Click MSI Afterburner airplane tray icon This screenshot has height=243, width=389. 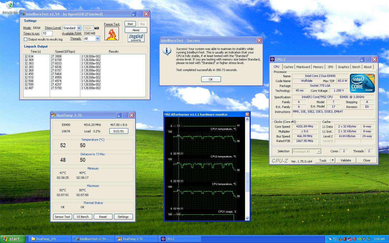pyautogui.click(x=330, y=239)
